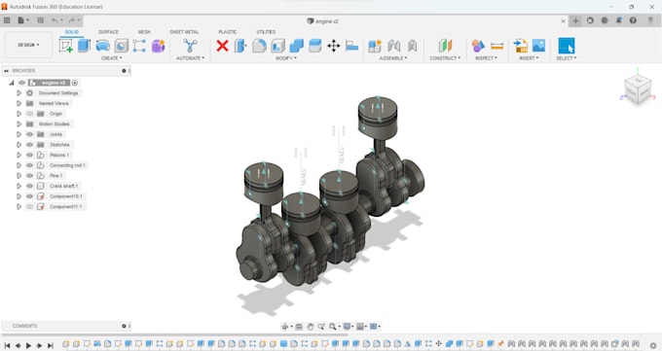Viewport: 662px width, 351px height.
Task: Switch to the SURFACE tab
Action: point(108,32)
